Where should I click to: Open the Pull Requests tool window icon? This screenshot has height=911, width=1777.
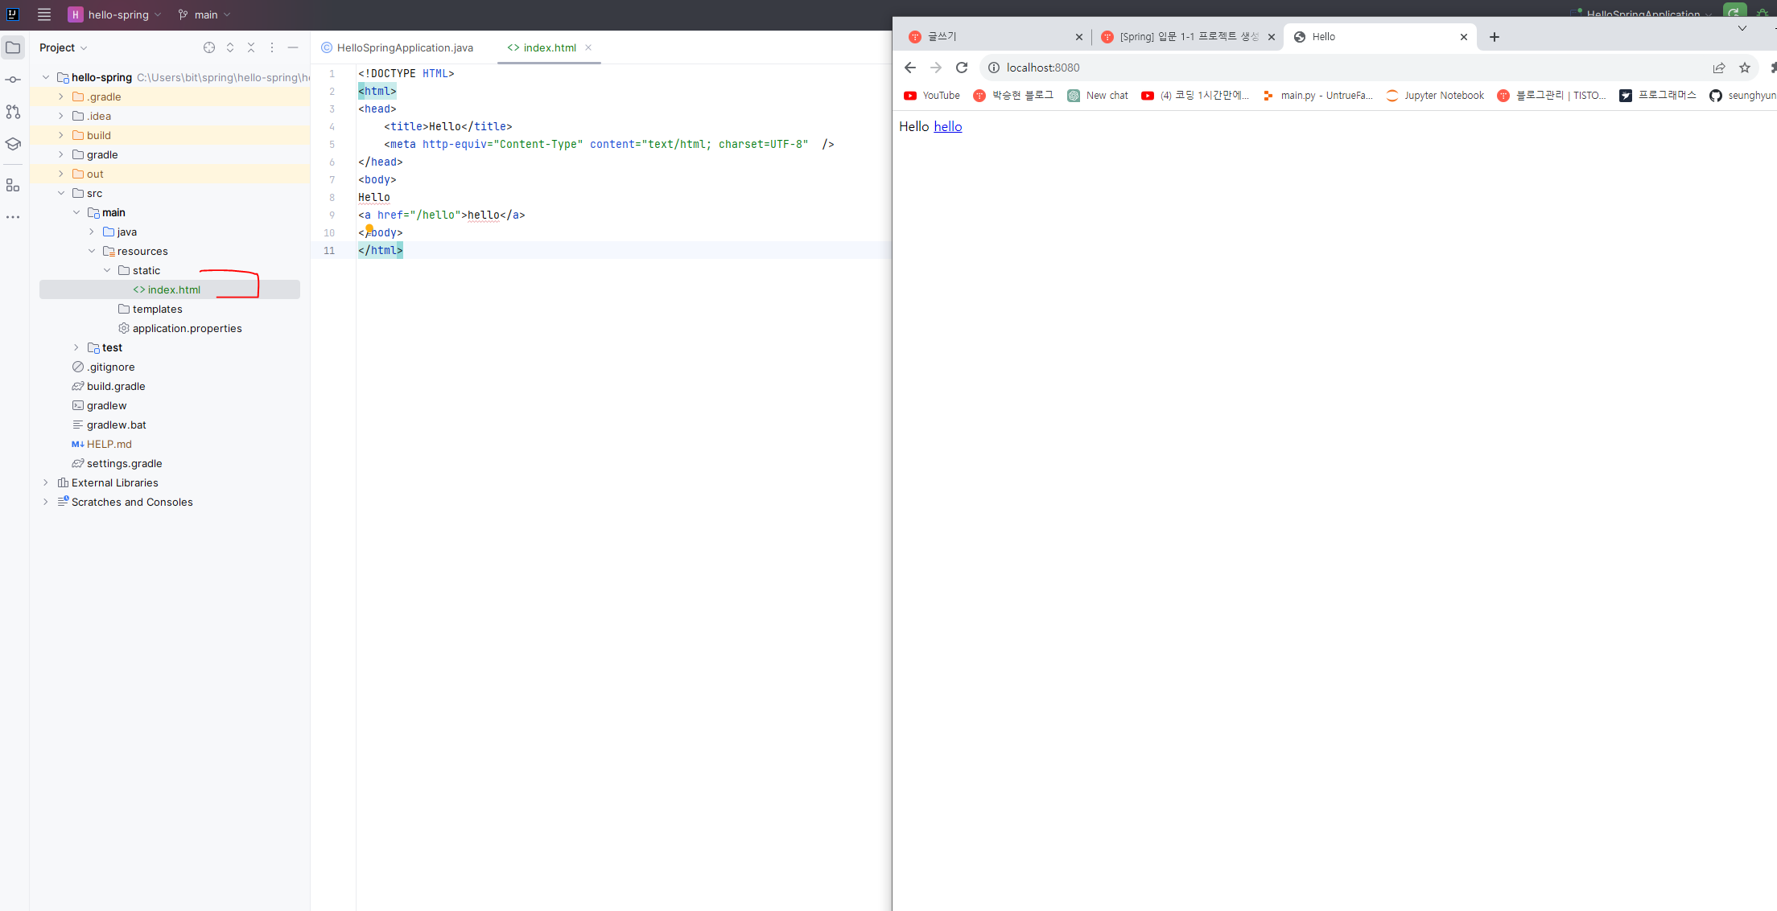(13, 112)
